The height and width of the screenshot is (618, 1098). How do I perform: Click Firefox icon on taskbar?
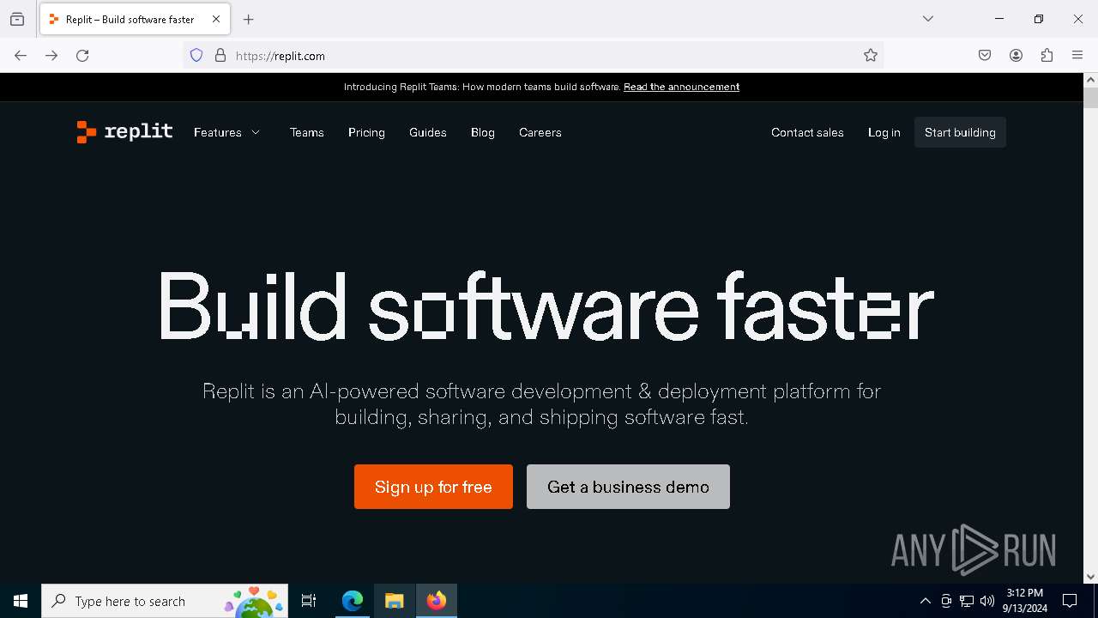pyautogui.click(x=437, y=601)
